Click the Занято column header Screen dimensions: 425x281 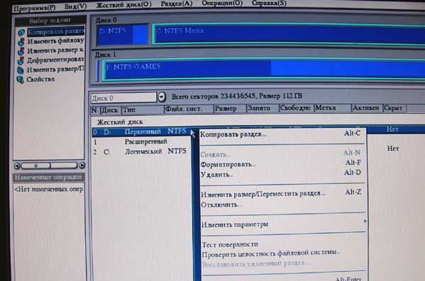point(263,108)
